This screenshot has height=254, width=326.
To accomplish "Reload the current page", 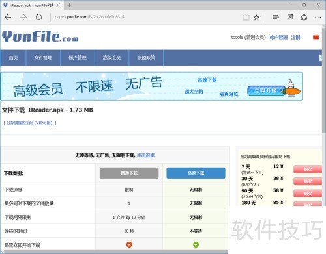I will pyautogui.click(x=38, y=17).
